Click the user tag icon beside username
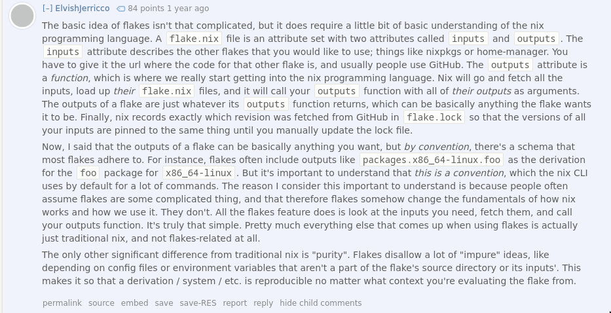This screenshot has width=611, height=313. tap(120, 9)
